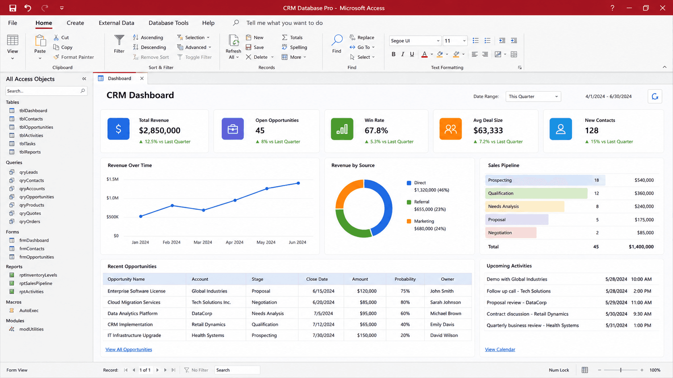Screen dimensions: 673x378
Task: Click the zoom slider handle
Action: click(621, 370)
